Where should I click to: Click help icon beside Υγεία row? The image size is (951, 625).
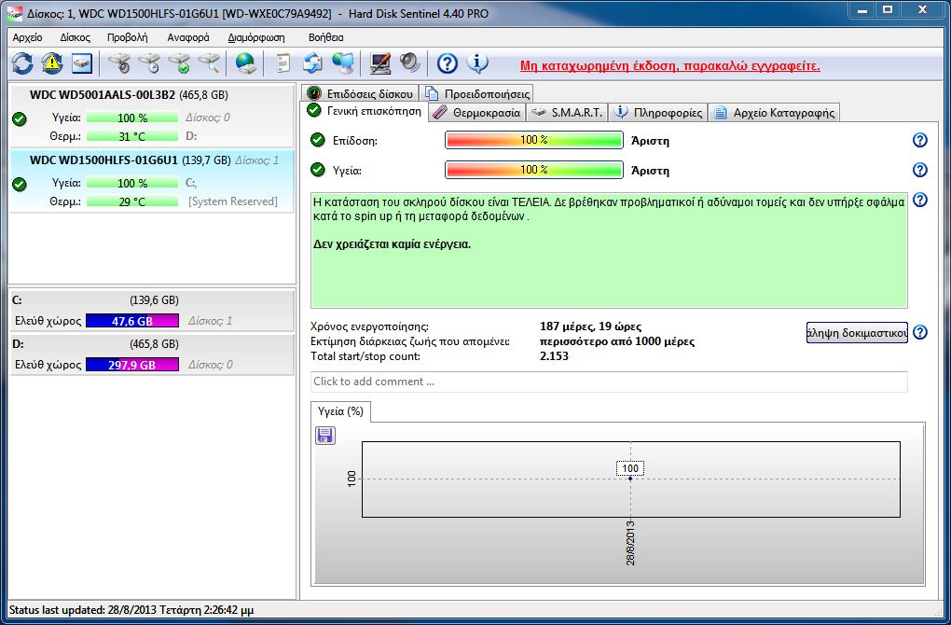tap(920, 170)
